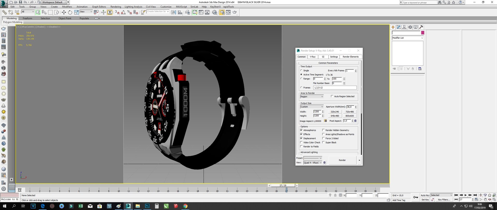Screen dimensions: 497x210
Task: Select the Select and Link tool
Action: point(4,12)
